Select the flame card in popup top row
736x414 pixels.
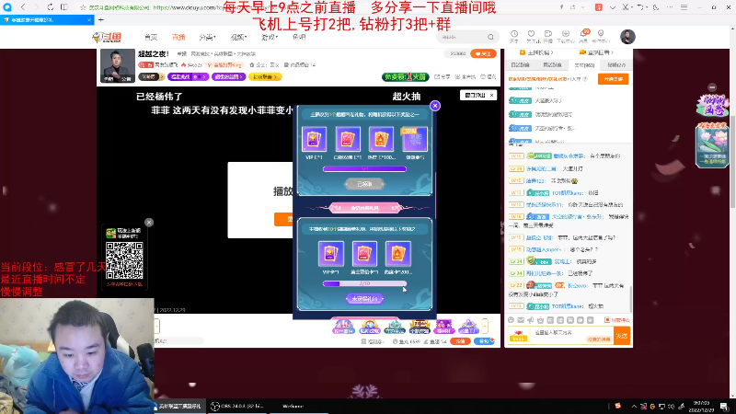[x=381, y=139]
